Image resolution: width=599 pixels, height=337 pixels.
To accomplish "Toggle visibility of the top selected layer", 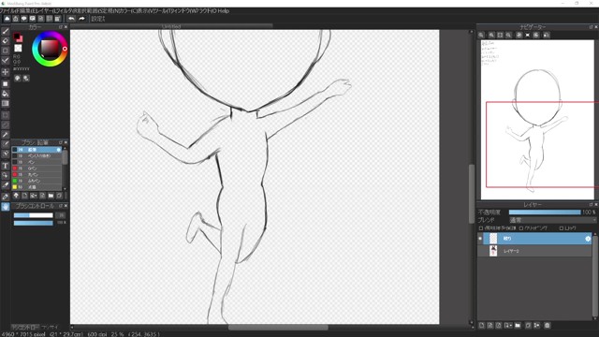I will point(480,239).
